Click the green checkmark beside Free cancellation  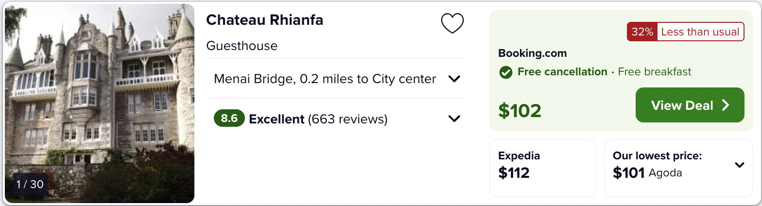[x=506, y=72]
